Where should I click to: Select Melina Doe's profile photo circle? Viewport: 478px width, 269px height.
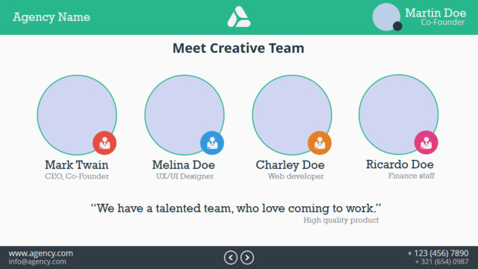click(x=184, y=115)
